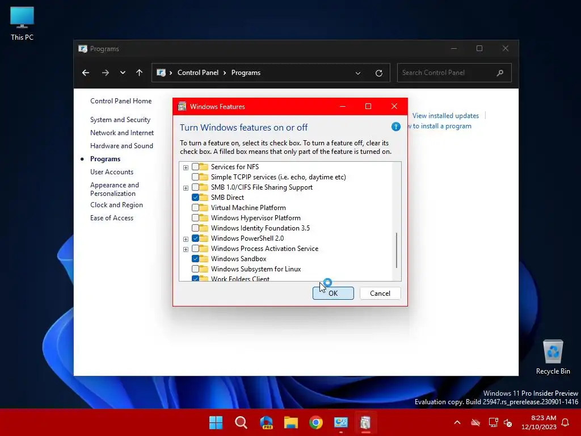Open Ease of Access category
The height and width of the screenshot is (436, 581).
click(112, 218)
